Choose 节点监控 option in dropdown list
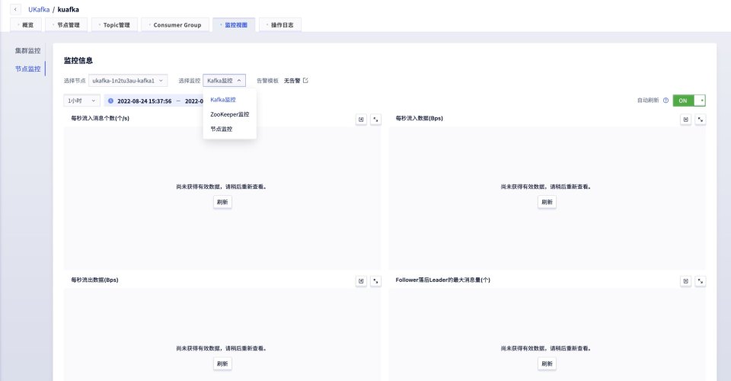 [222, 129]
